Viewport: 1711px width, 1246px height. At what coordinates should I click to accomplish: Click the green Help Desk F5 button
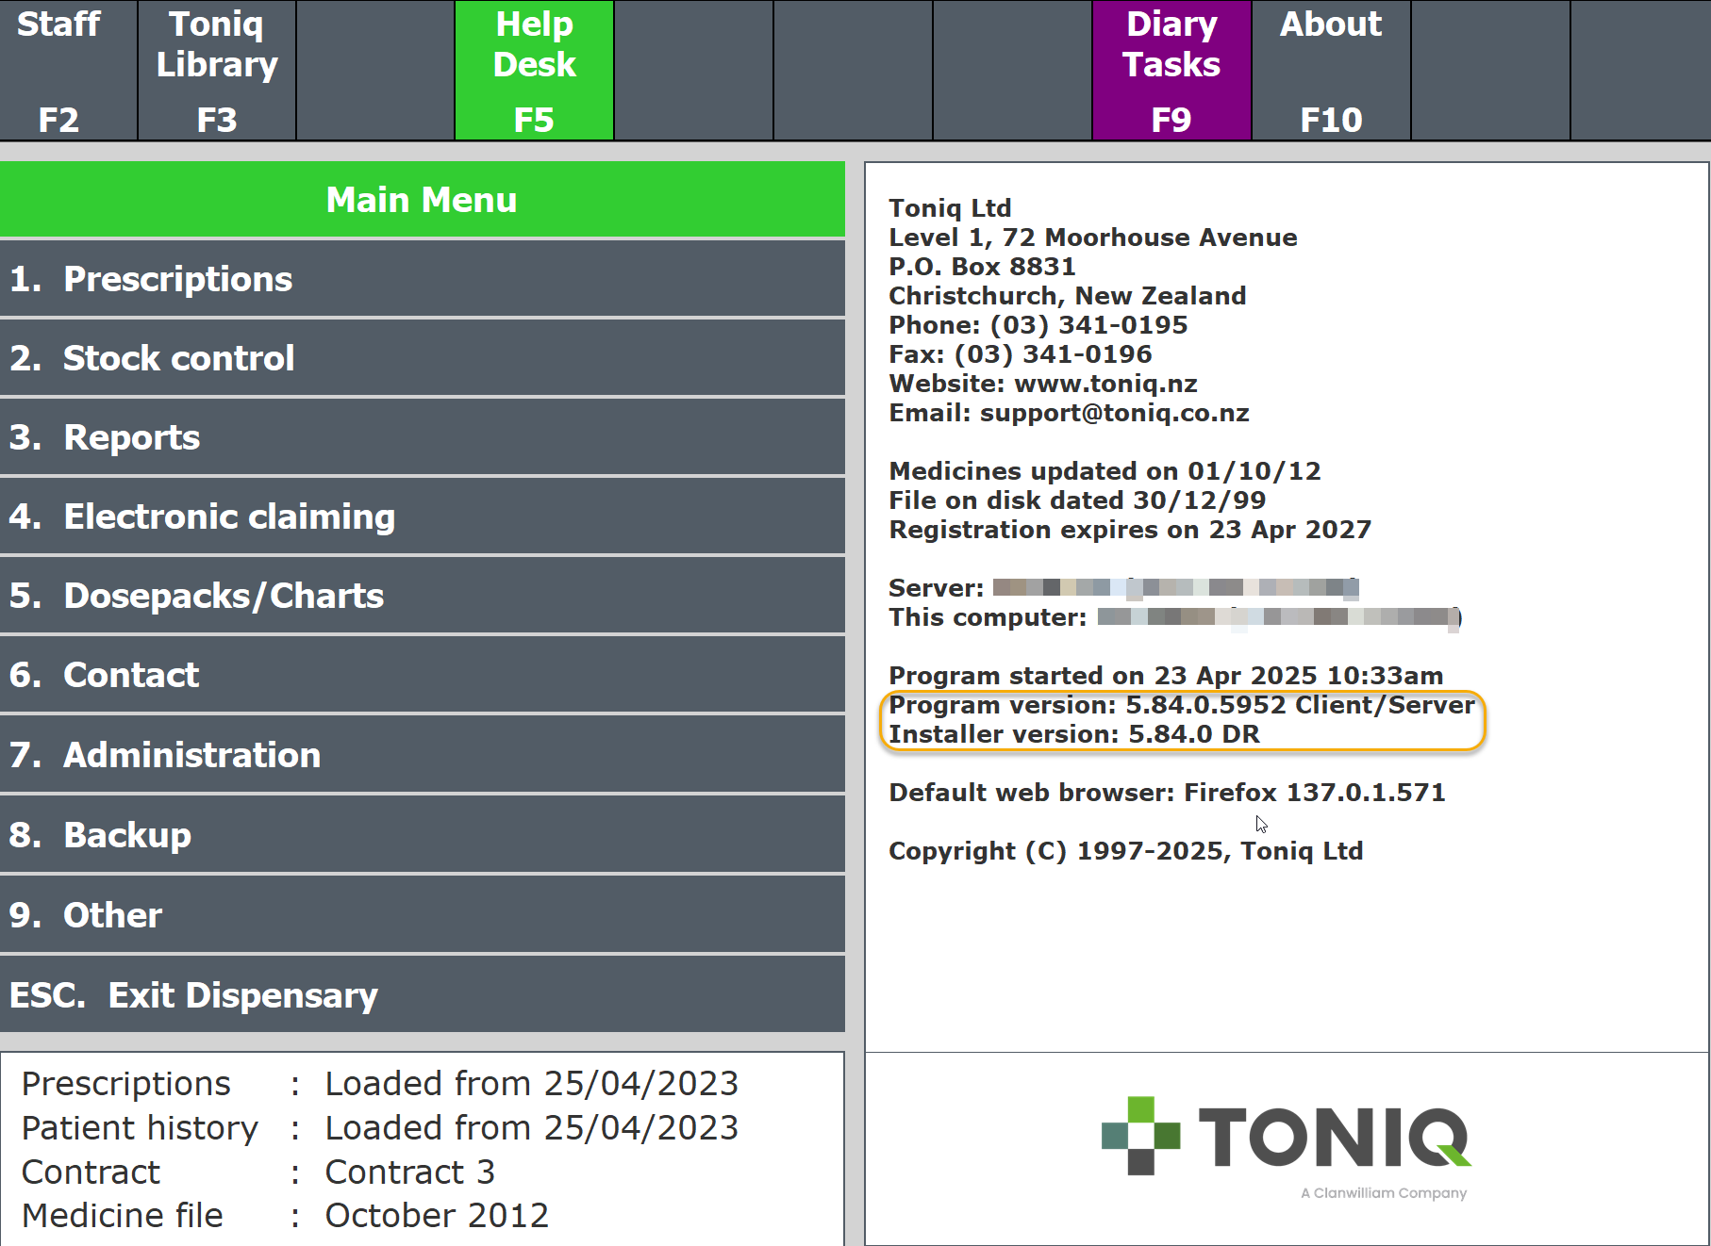[x=535, y=71]
